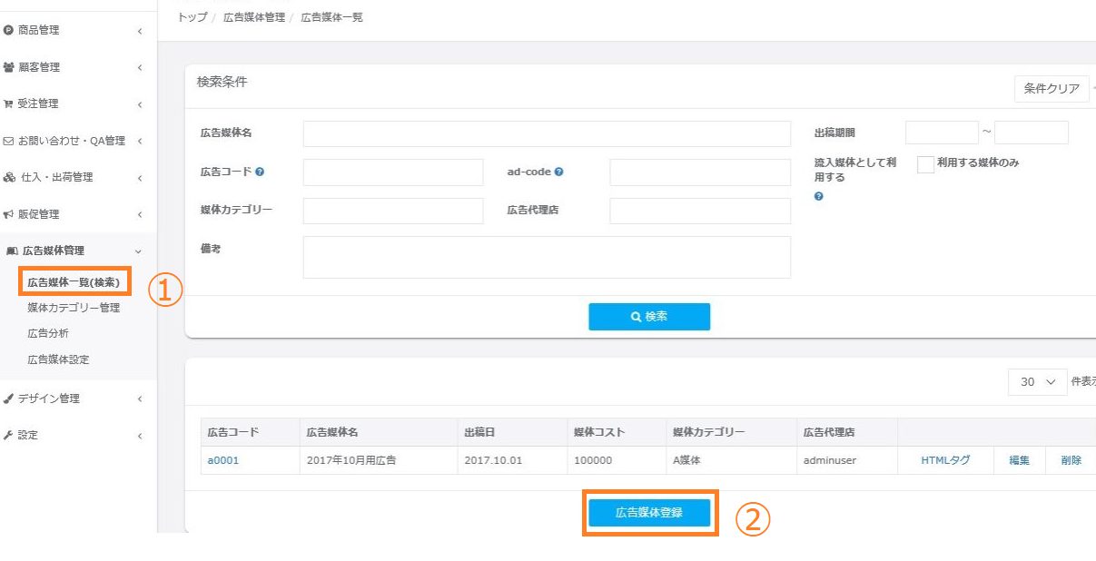Click the 受注管理 cart icon
The height and width of the screenshot is (561, 1096).
(x=9, y=104)
